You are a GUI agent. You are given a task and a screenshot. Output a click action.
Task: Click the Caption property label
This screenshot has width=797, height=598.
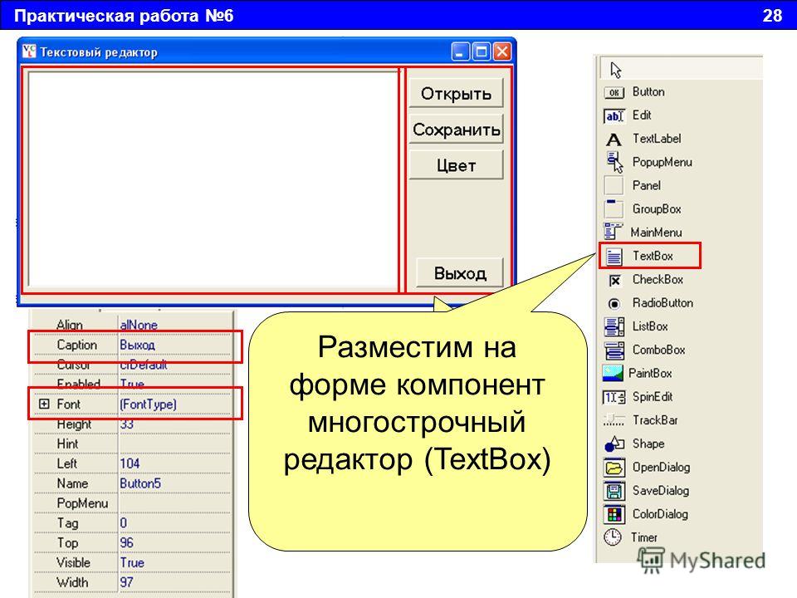tap(76, 345)
